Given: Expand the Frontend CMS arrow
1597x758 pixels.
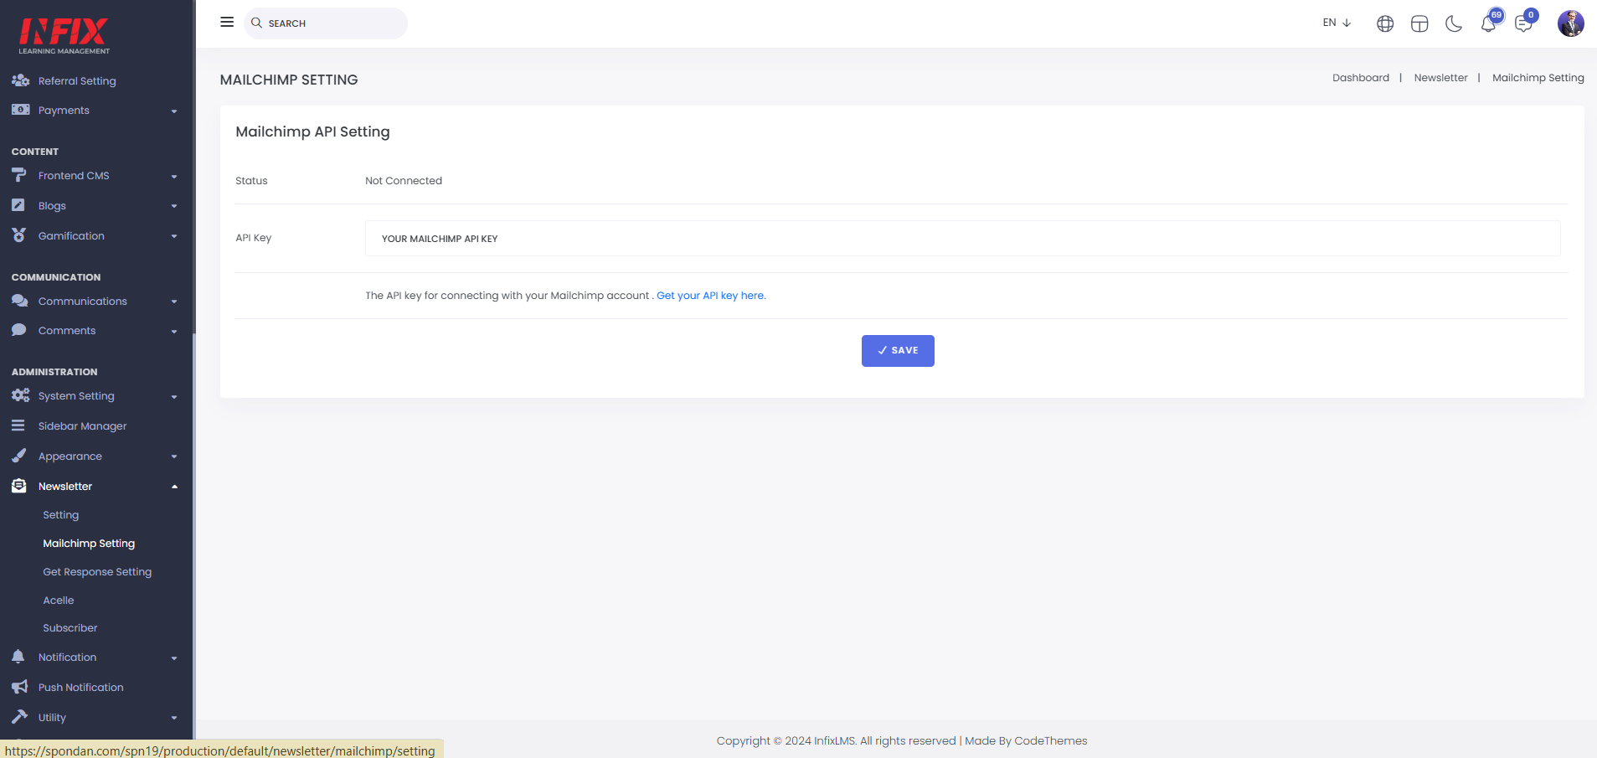Looking at the screenshot, I should click(174, 177).
